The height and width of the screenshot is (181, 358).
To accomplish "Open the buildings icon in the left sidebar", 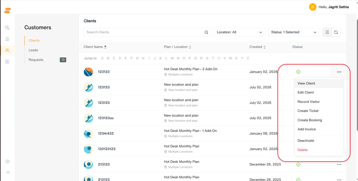I will pyautogui.click(x=8, y=39).
